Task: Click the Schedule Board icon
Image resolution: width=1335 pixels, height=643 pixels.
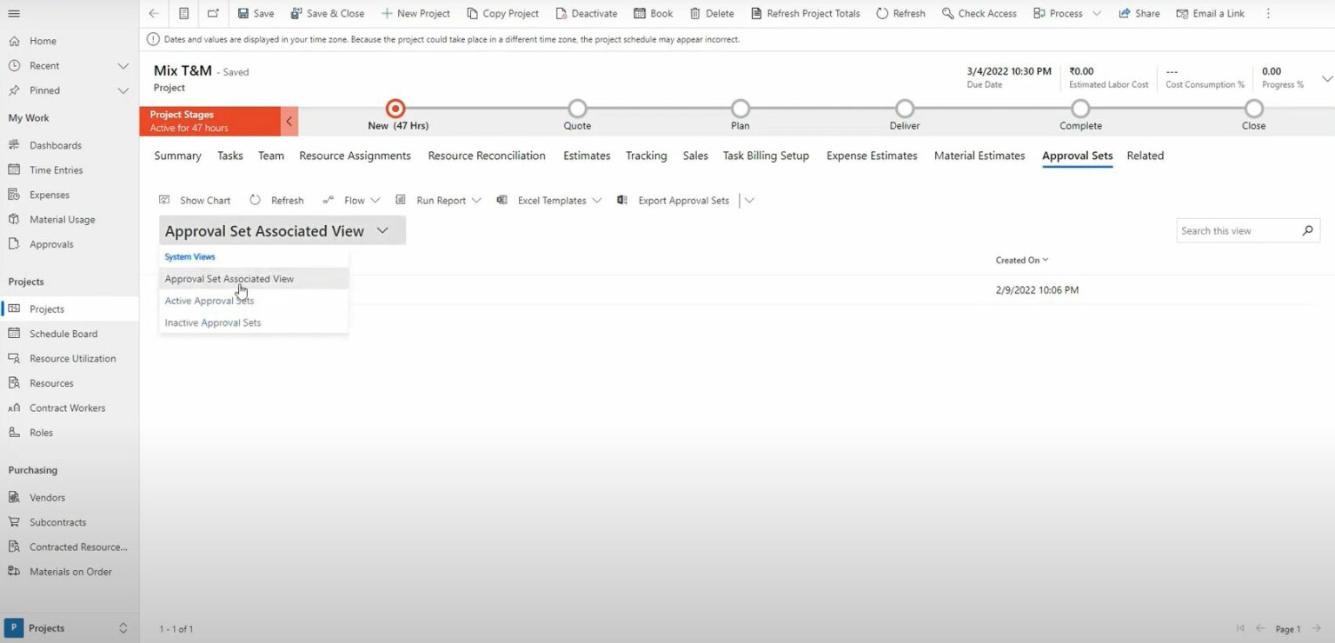Action: click(x=16, y=333)
